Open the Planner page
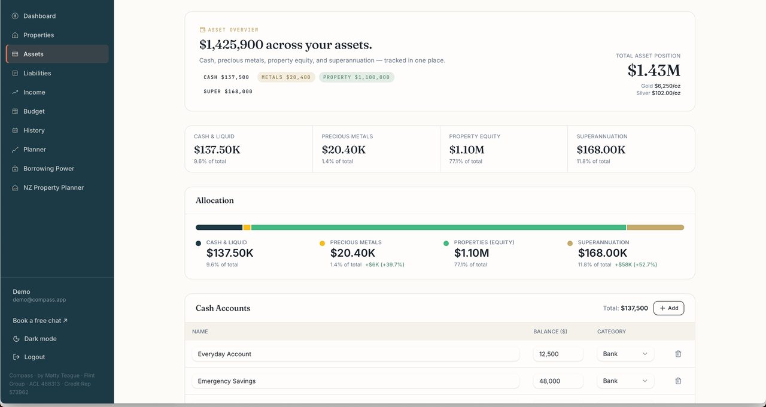The height and width of the screenshot is (407, 766). point(57,150)
